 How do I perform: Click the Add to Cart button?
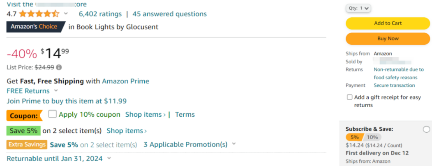click(x=388, y=23)
